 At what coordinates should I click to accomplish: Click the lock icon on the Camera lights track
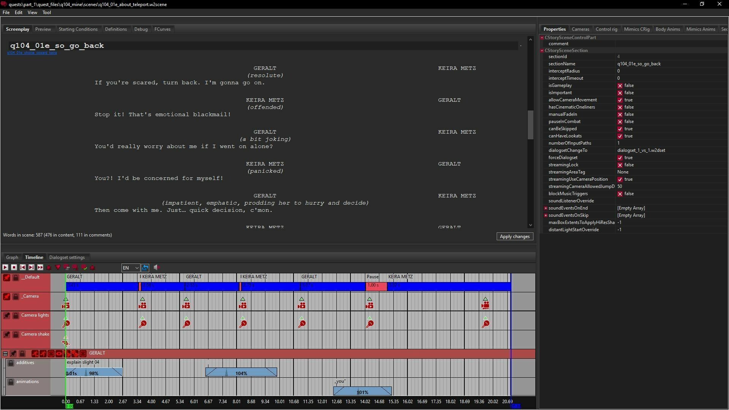(x=16, y=316)
